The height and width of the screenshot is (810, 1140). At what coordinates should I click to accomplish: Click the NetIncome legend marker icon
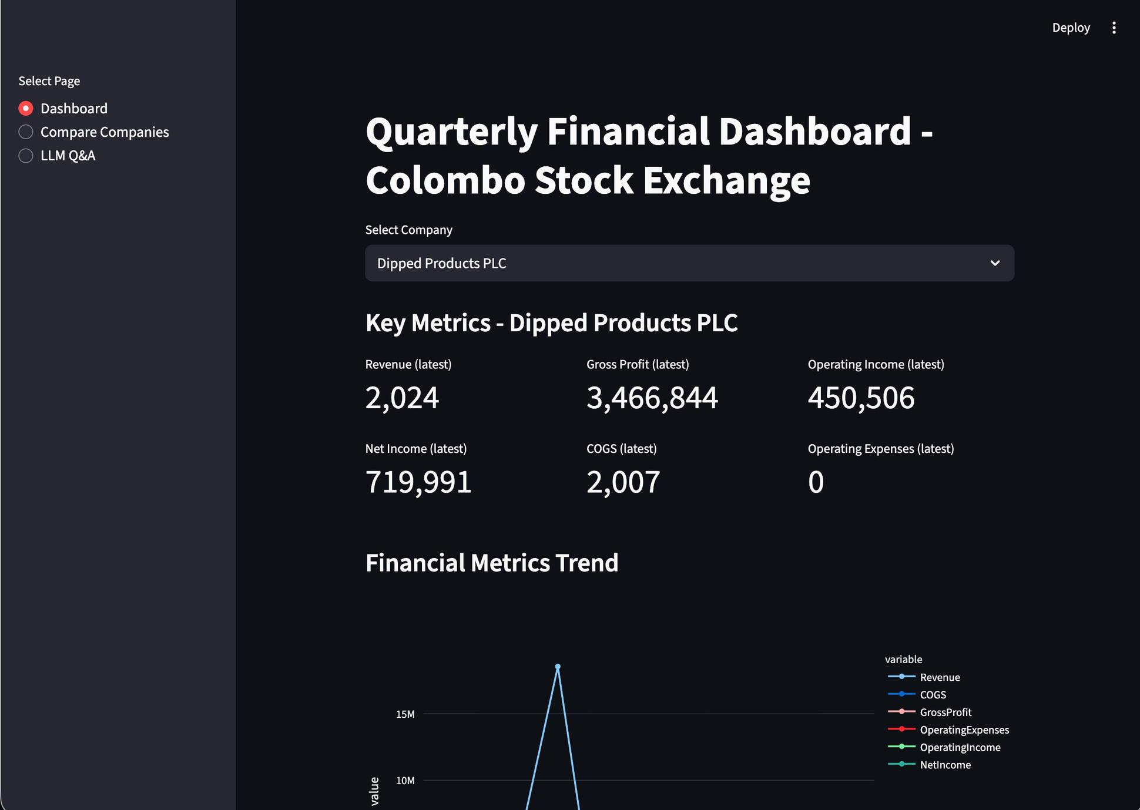[x=901, y=764]
